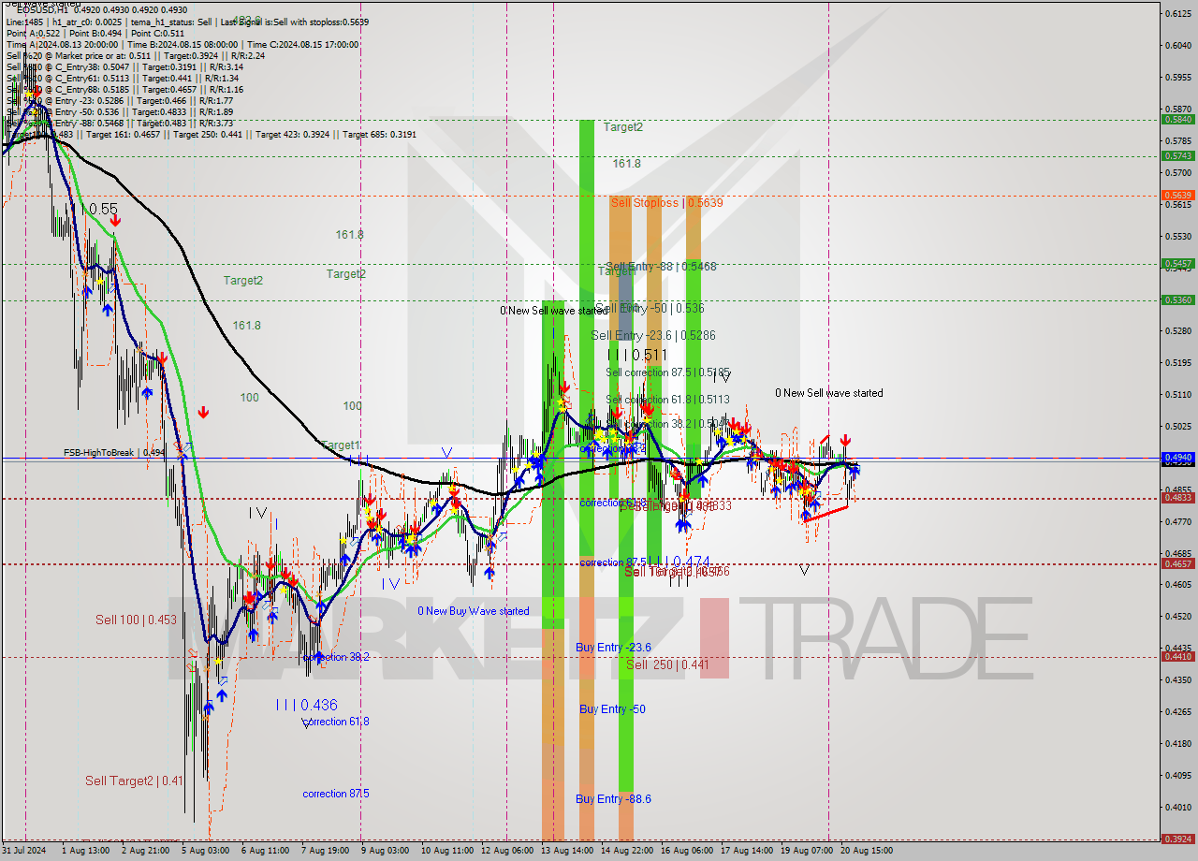Image resolution: width=1198 pixels, height=861 pixels.
Task: Select the '| 0.55' price label
Action: tap(99, 209)
